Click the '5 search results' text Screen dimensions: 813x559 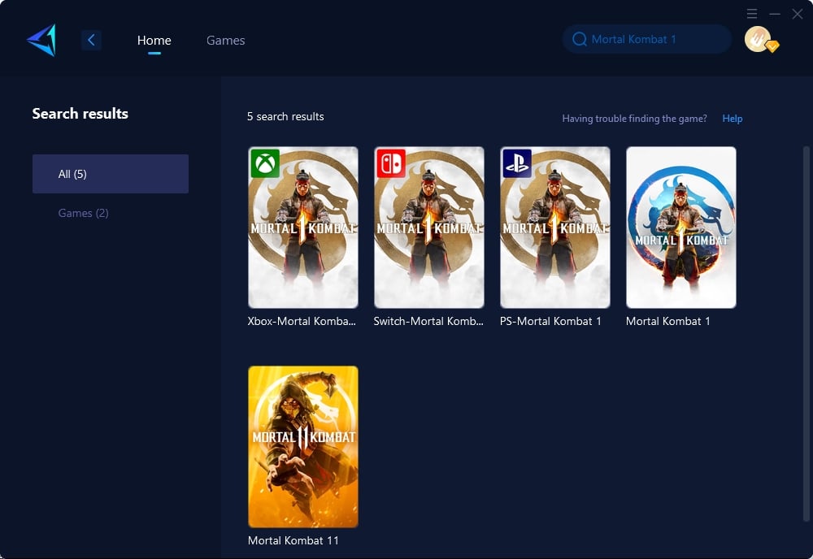click(285, 116)
